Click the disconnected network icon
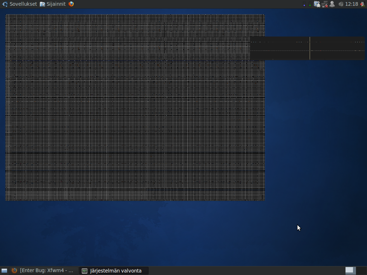367x275 pixels. (325, 4)
